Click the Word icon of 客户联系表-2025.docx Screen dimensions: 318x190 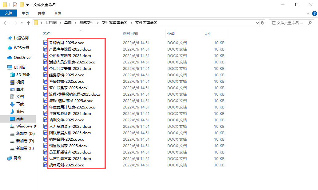coord(45,88)
